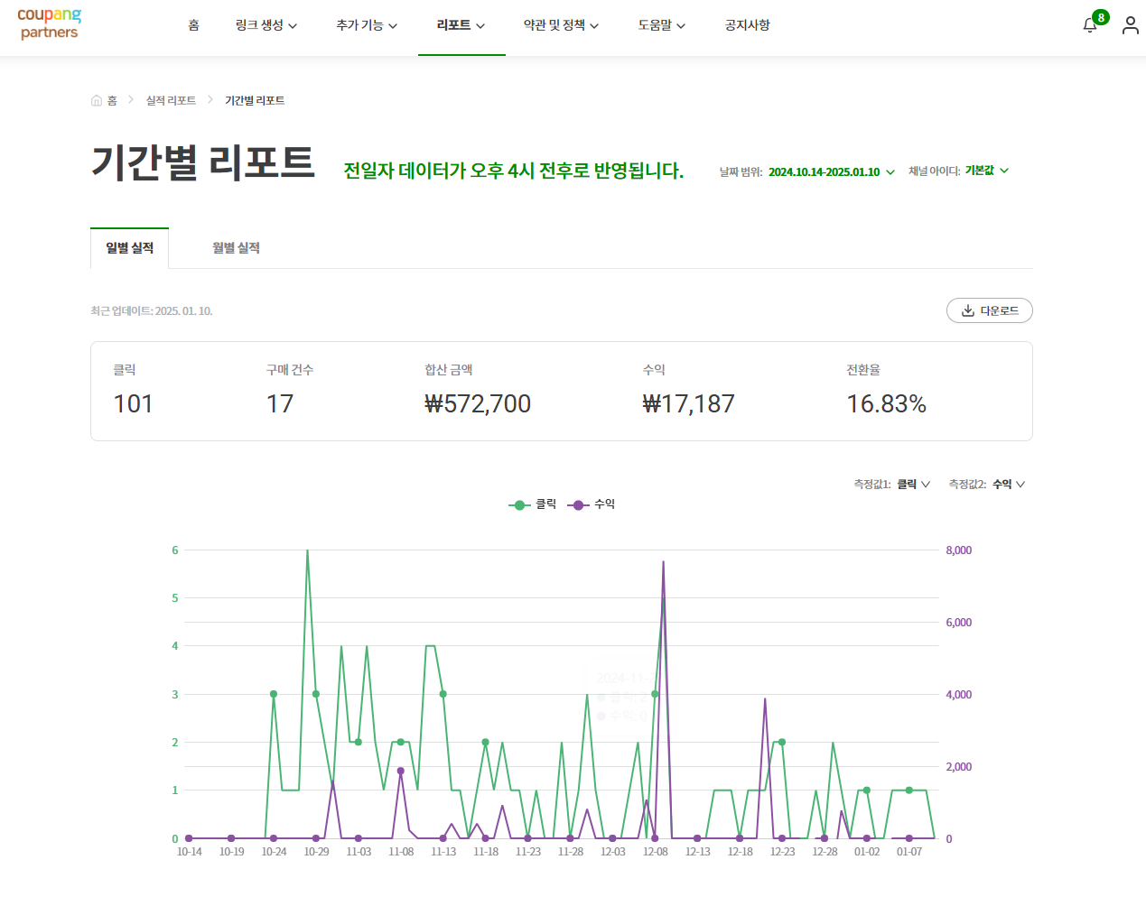Open the 홈 menu item
This screenshot has height=906, width=1146.
193,25
